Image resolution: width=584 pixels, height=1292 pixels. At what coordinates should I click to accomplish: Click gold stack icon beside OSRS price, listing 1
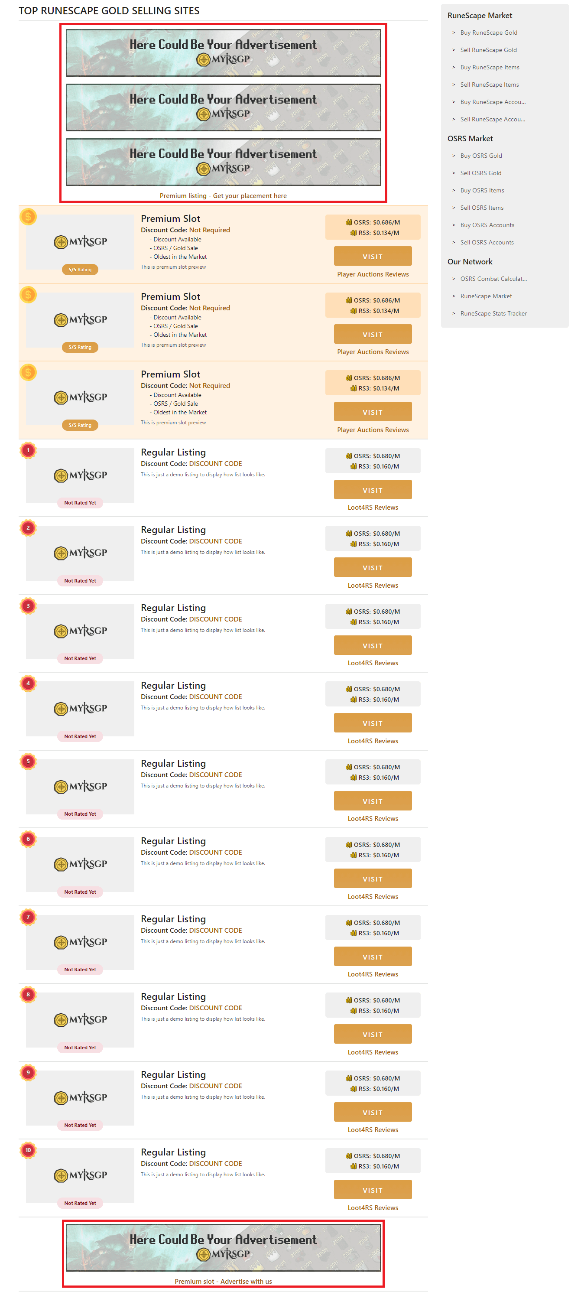pos(348,456)
